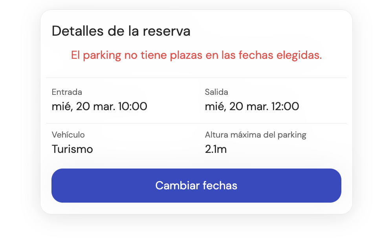381x243 pixels.
Task: Click the Vehículo label
Action: (68, 134)
